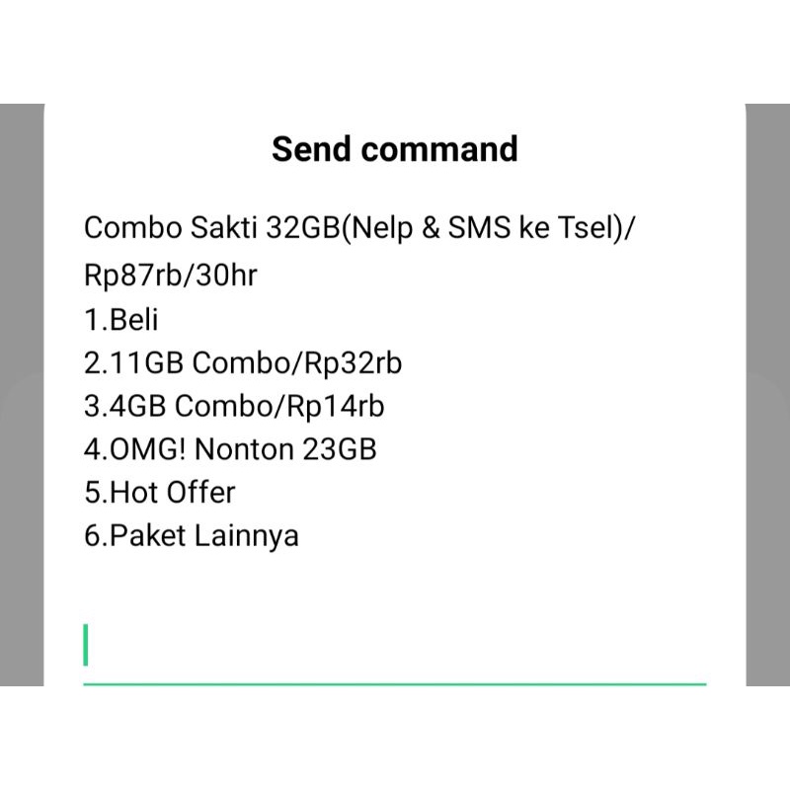The image size is (790, 790).
Task: Tap the 1.Beli option
Action: [121, 320]
